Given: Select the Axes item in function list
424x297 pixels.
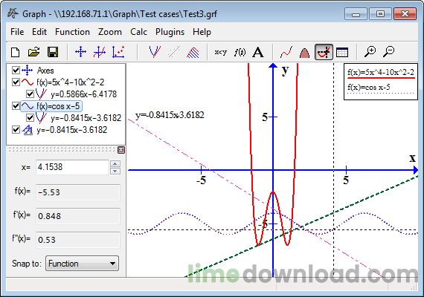Looking at the screenshot, I should pyautogui.click(x=45, y=71).
